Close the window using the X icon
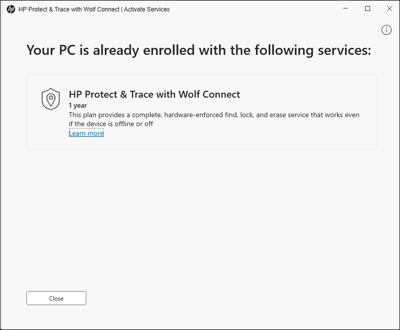The image size is (400, 330). (x=390, y=9)
